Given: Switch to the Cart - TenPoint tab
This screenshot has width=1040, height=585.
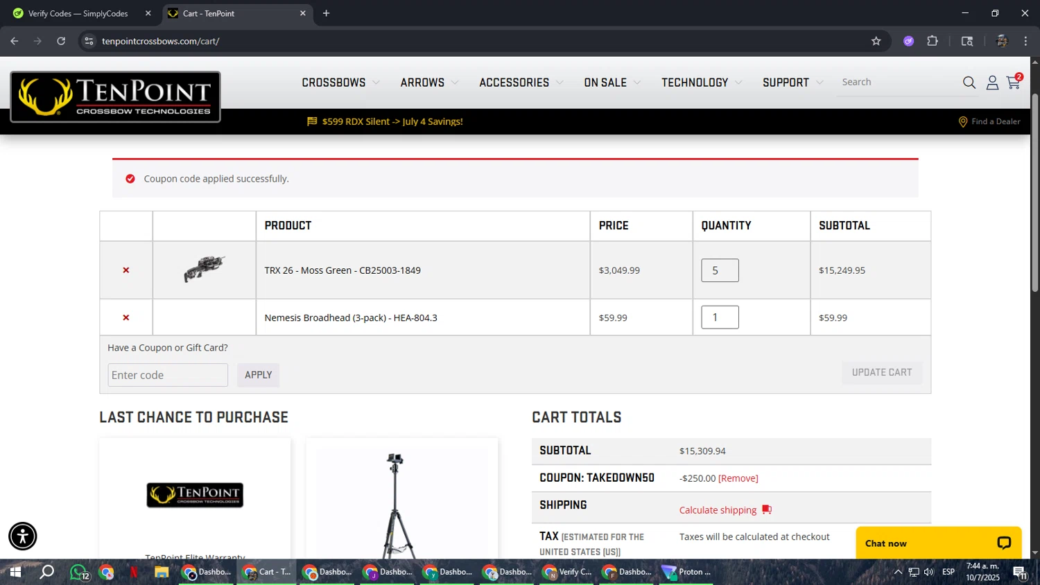Looking at the screenshot, I should [x=238, y=13].
